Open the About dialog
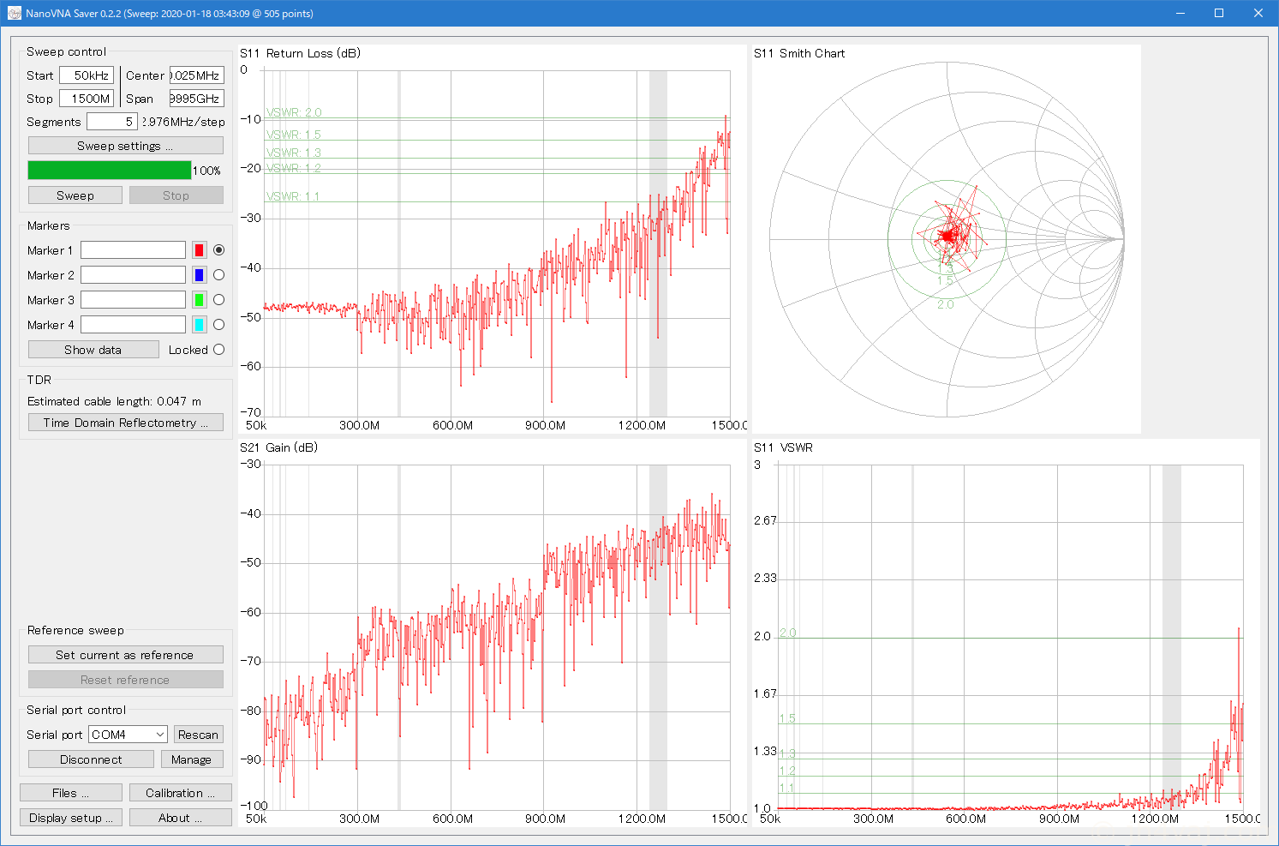Viewport: 1279px width, 846px height. click(181, 818)
